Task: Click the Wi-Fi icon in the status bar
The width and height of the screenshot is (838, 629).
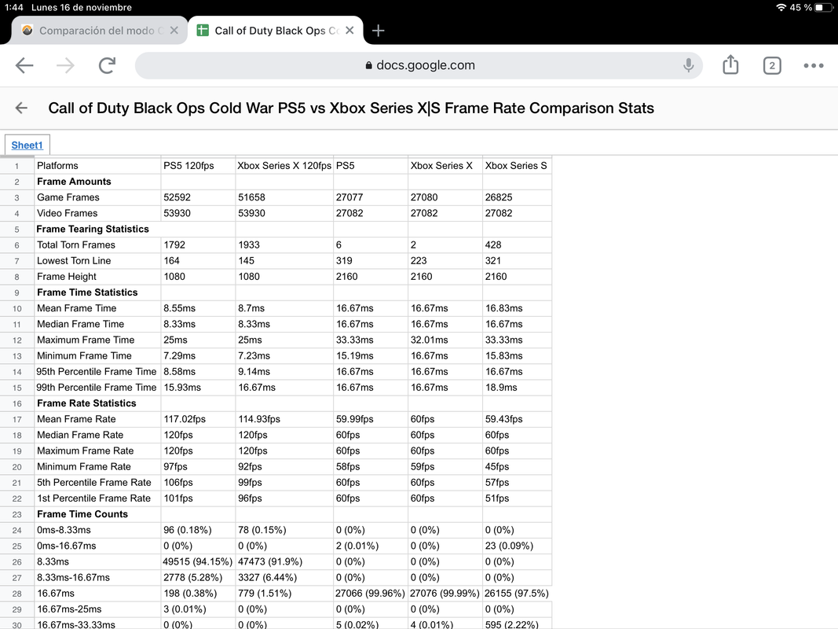Action: coord(781,8)
